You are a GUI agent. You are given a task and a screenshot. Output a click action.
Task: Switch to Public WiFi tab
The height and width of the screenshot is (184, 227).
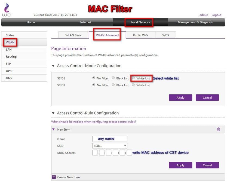pyautogui.click(x=140, y=35)
